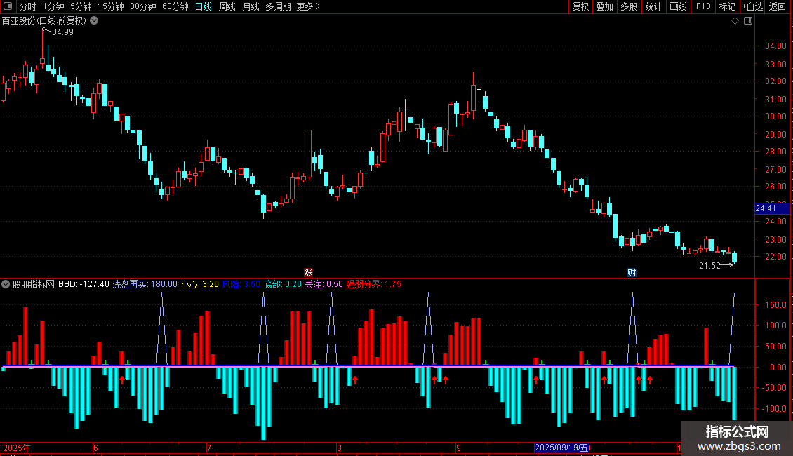Click the 24.41 price tag on axis
The height and width of the screenshot is (456, 793).
(772, 208)
